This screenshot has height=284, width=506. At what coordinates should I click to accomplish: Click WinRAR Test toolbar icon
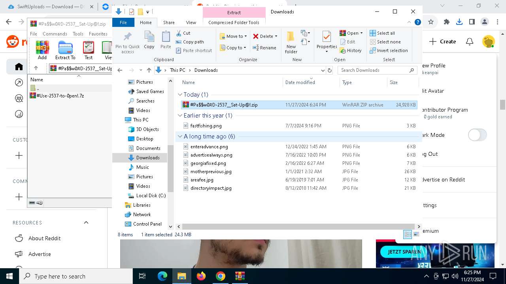pyautogui.click(x=89, y=50)
